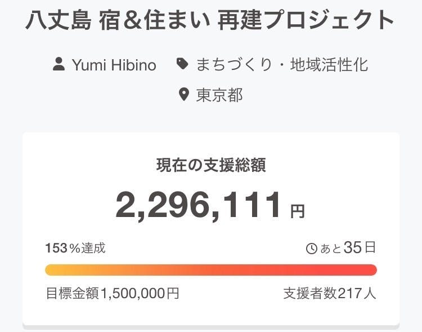Viewport: 422px width, 332px height.
Task: Click the 現在の支援総額 heading
Action: 211,166
